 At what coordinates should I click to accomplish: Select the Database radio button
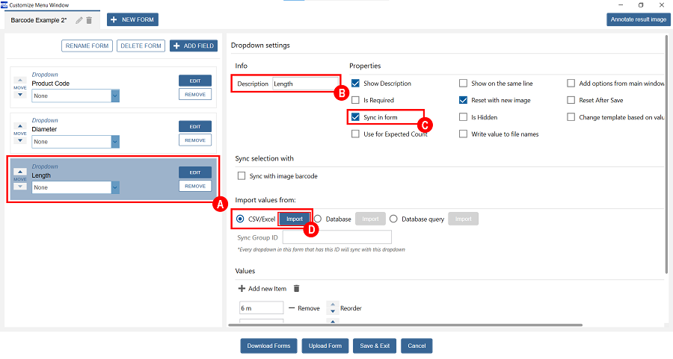coord(318,219)
